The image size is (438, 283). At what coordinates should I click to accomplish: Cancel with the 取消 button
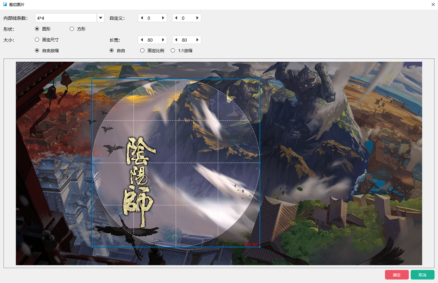tap(422, 275)
